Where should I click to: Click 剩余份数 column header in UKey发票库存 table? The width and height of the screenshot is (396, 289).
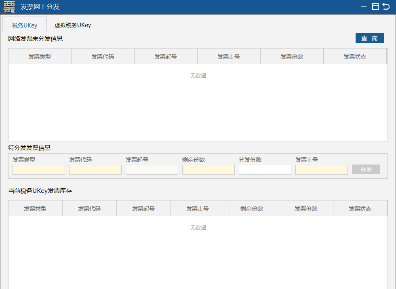(x=252, y=209)
